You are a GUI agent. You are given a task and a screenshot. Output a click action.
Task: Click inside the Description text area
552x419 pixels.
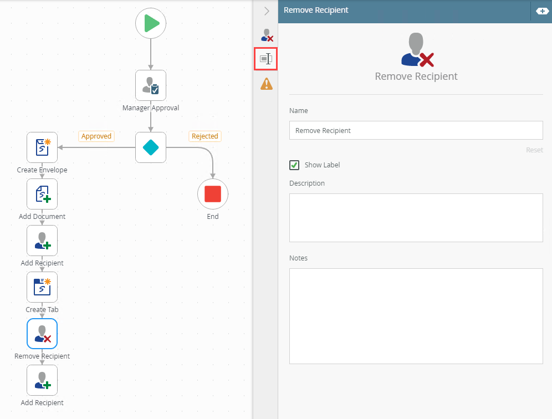tap(416, 217)
